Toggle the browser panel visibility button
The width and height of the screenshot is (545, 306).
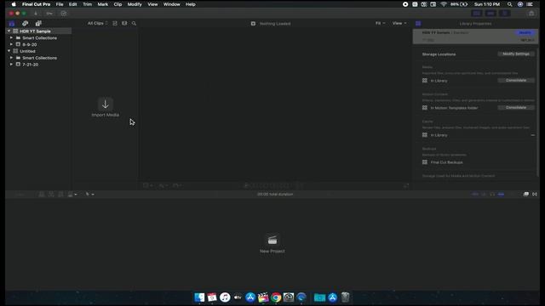point(477,14)
